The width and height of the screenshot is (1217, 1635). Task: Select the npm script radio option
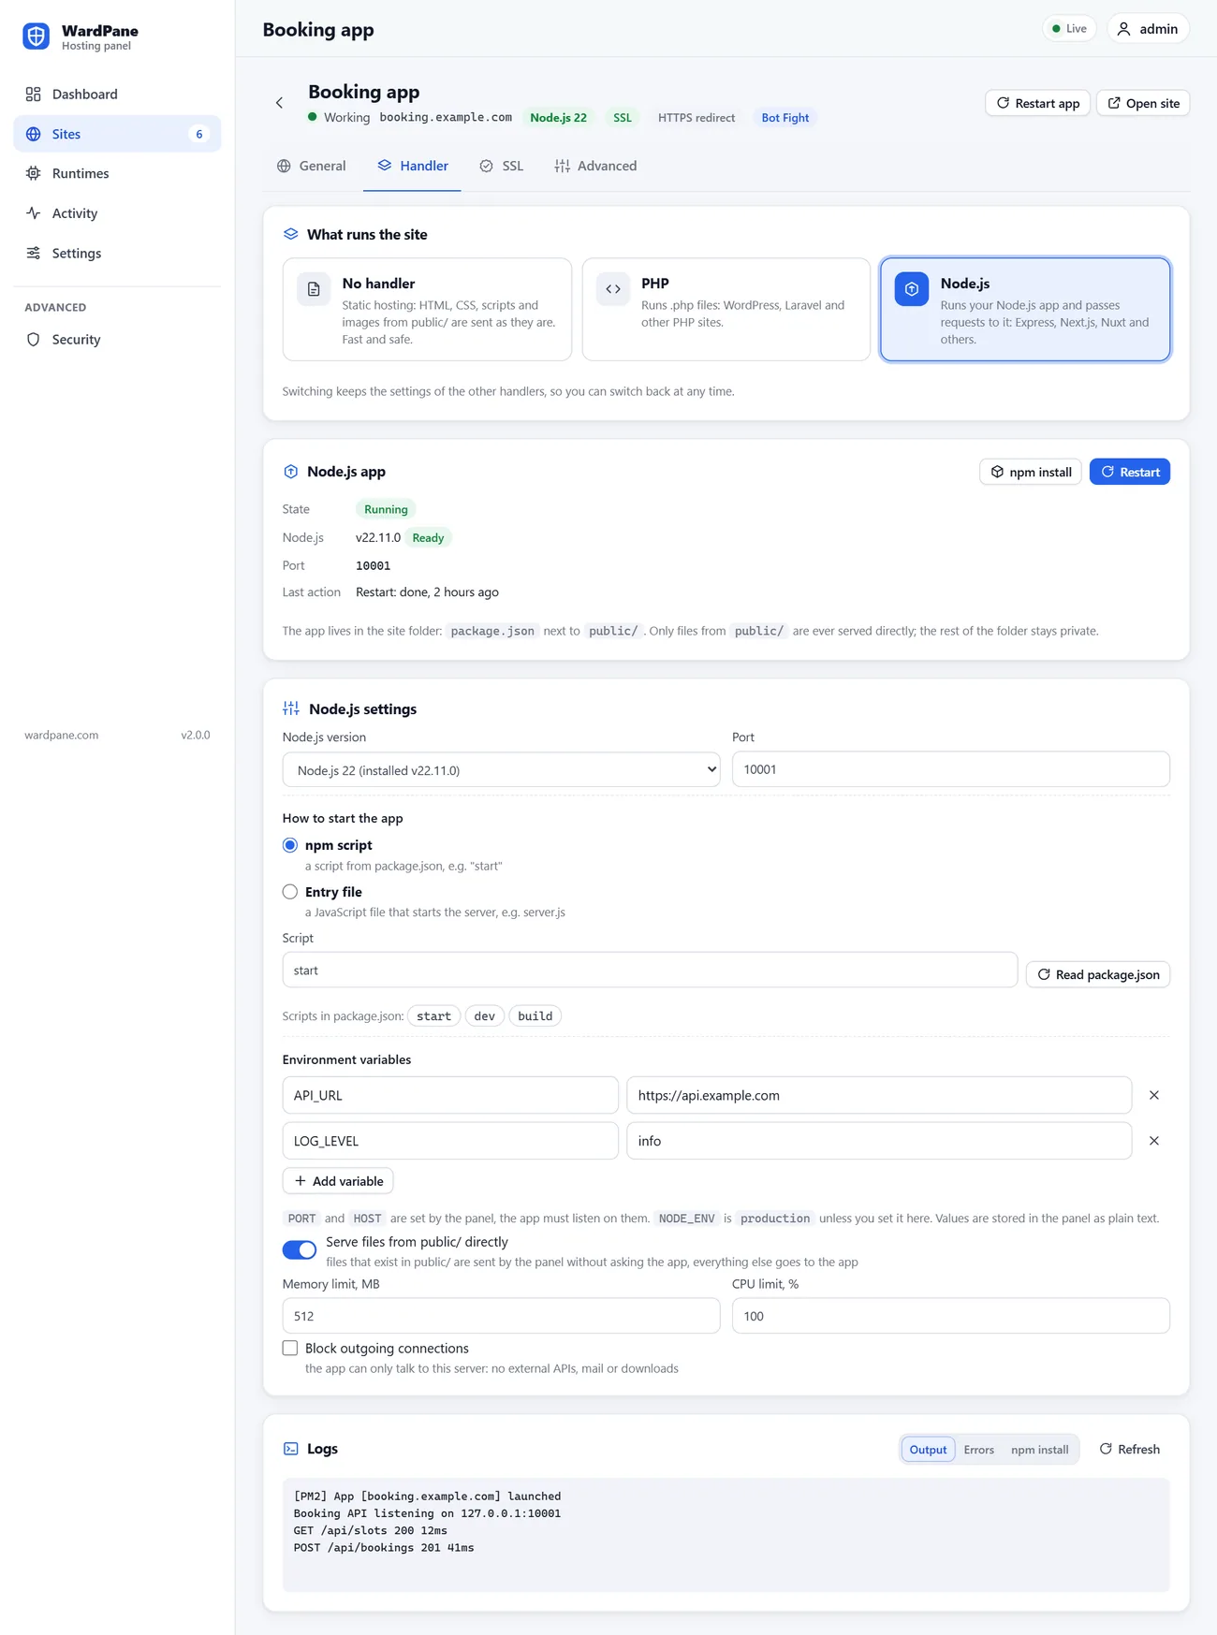(290, 845)
